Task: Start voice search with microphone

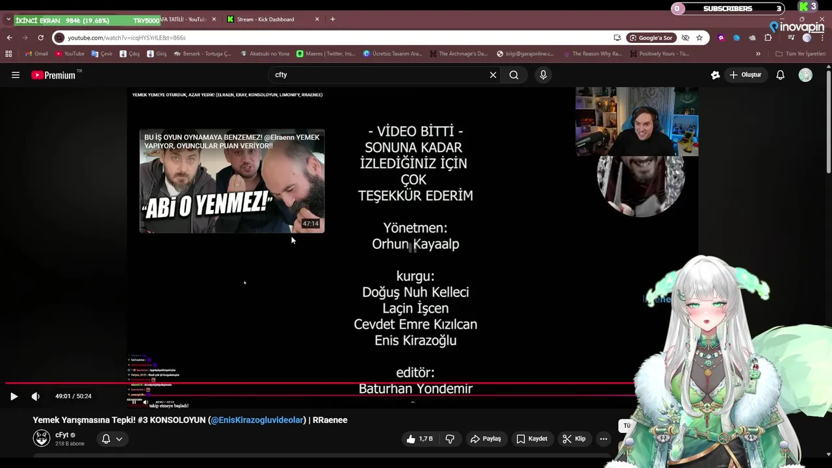Action: click(x=543, y=75)
